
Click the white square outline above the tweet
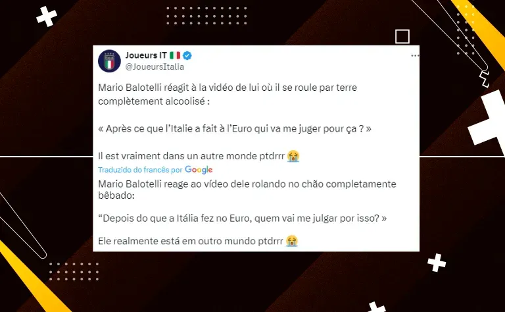[402, 36]
